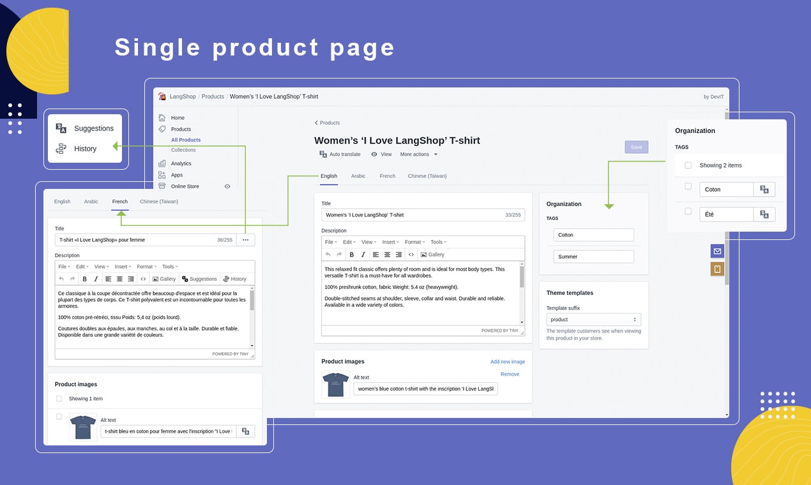Click the LangShop logo icon in header
This screenshot has width=811, height=485.
(x=162, y=96)
